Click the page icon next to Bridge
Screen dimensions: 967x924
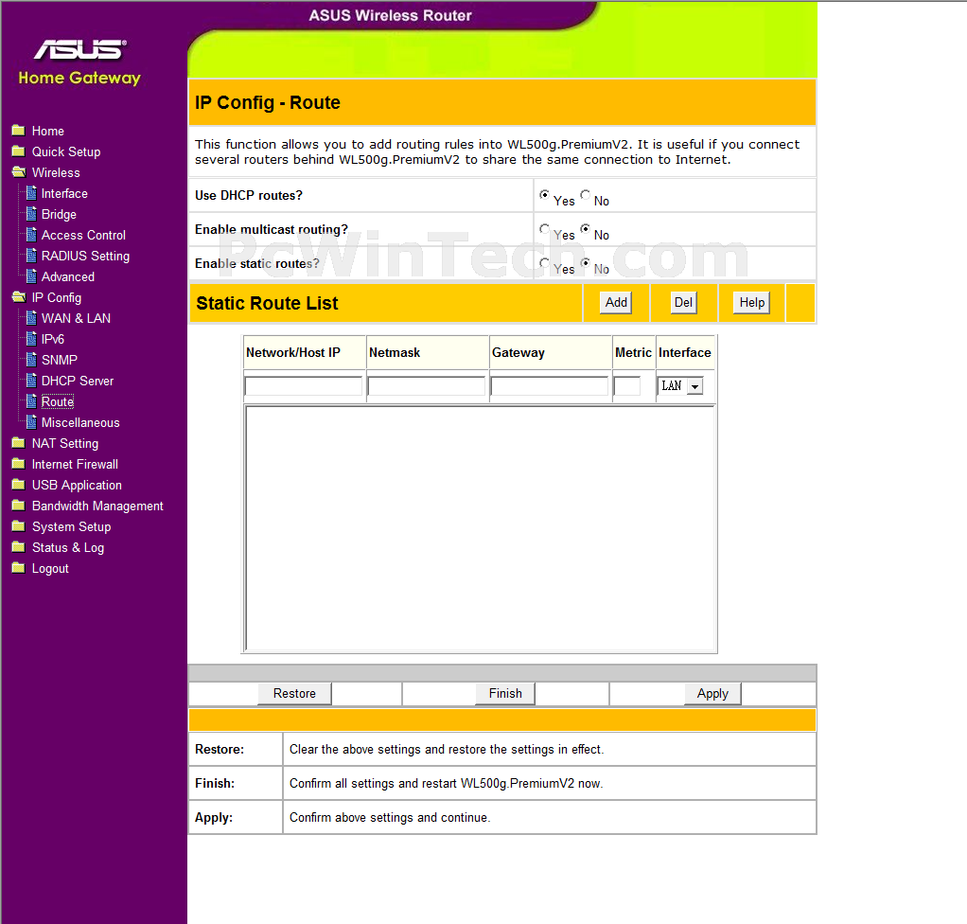point(31,214)
